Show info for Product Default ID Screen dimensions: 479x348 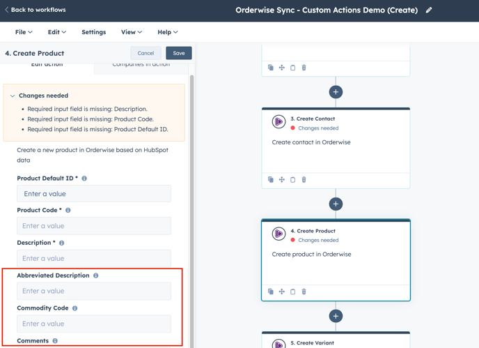84,179
